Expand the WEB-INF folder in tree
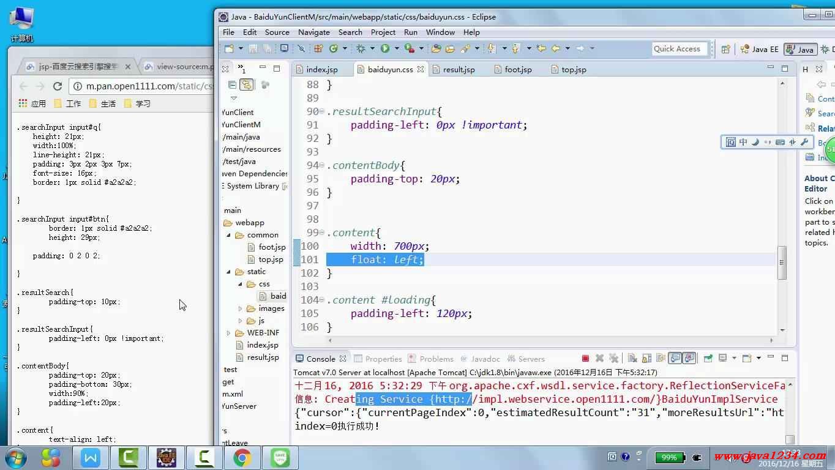Image resolution: width=835 pixels, height=470 pixels. click(229, 333)
